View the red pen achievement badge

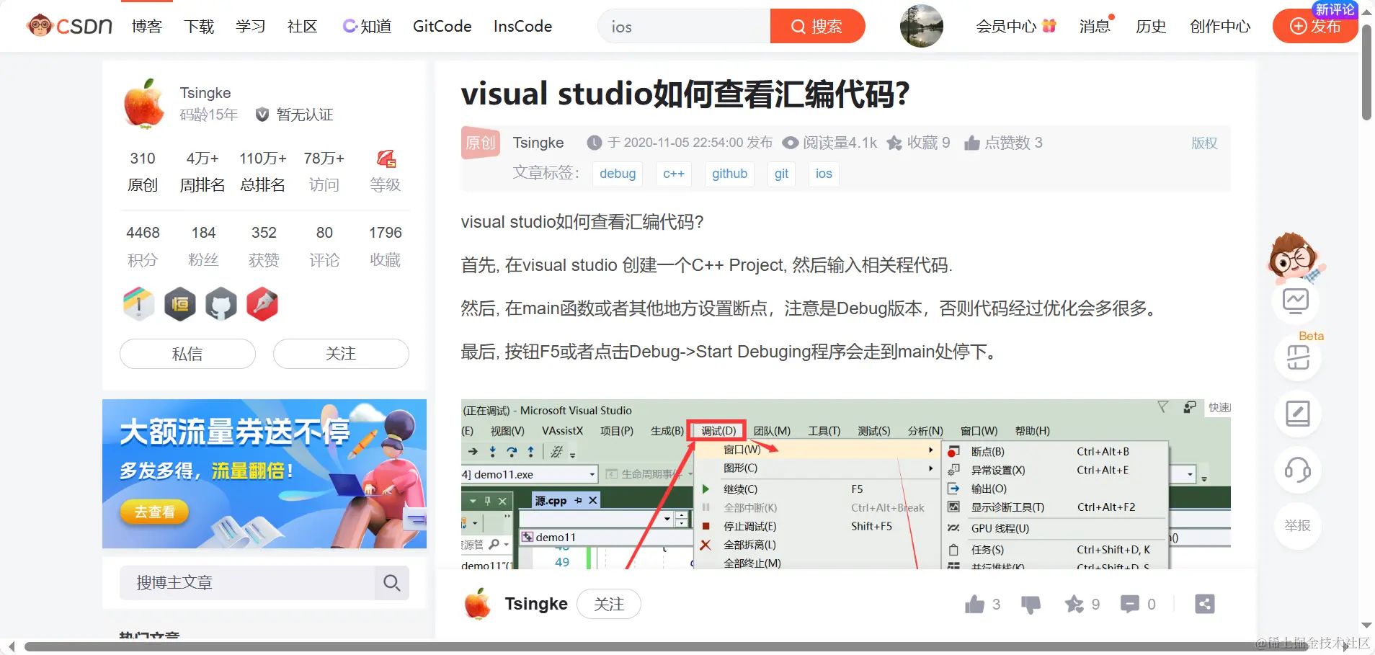pos(262,304)
